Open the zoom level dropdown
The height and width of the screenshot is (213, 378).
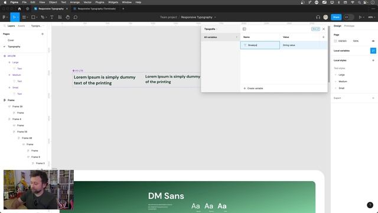[372, 17]
